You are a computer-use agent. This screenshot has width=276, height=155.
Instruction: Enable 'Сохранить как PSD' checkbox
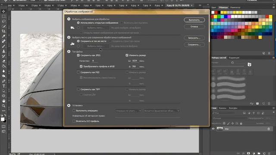[x=78, y=72]
